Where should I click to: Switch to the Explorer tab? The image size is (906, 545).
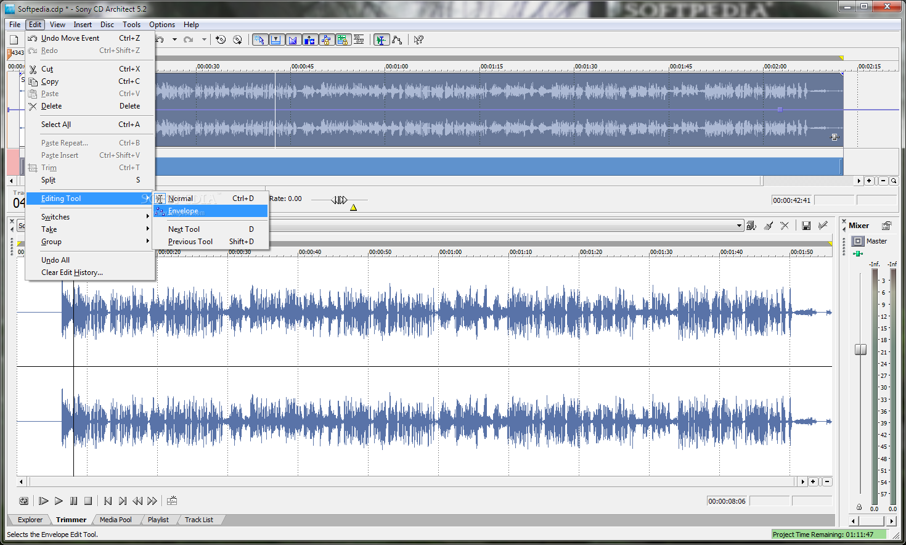click(x=30, y=520)
